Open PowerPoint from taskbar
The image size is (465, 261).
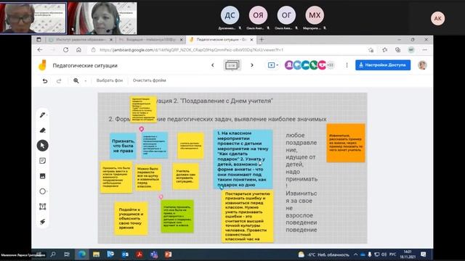[168, 254]
